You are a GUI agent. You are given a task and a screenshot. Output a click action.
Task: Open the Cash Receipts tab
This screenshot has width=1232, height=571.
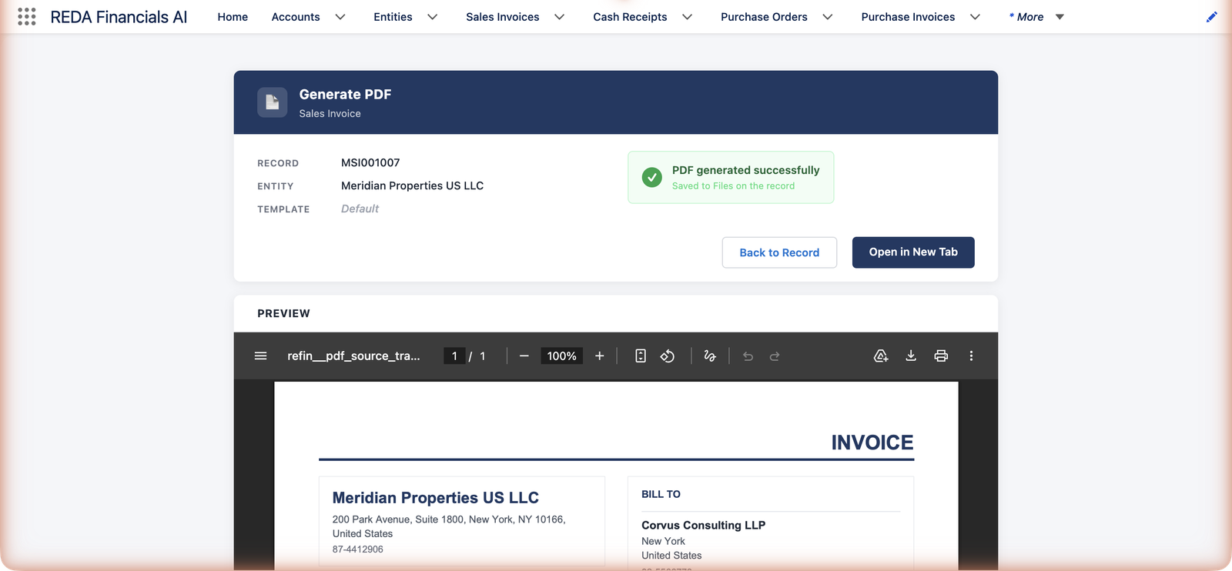coord(630,17)
